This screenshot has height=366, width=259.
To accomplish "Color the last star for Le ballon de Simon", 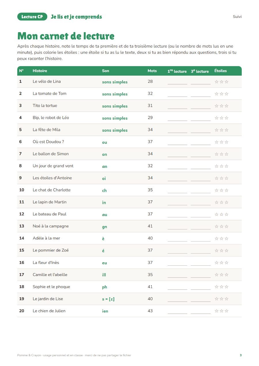I will tap(226, 154).
